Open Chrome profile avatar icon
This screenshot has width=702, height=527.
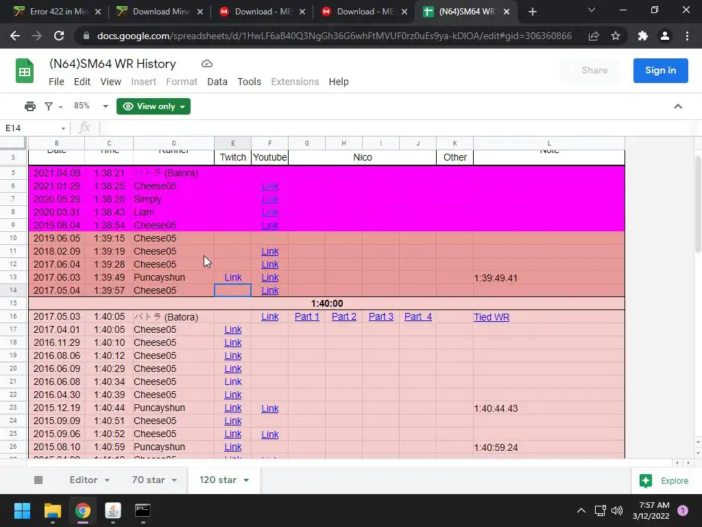point(665,36)
